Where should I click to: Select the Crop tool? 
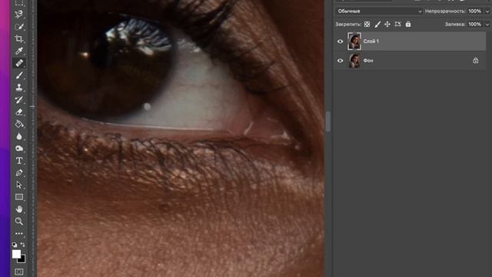tap(18, 39)
